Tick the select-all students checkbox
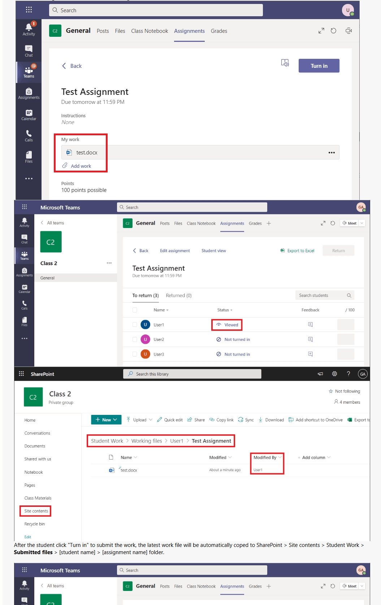Image resolution: width=381 pixels, height=605 pixels. [135, 310]
